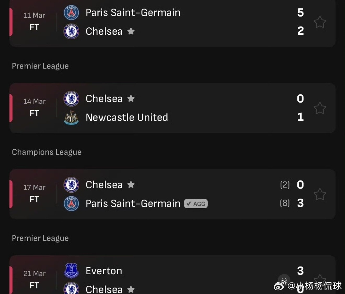Viewport: 345px width, 294px height.
Task: Select the Everton team name
Action: (x=104, y=271)
